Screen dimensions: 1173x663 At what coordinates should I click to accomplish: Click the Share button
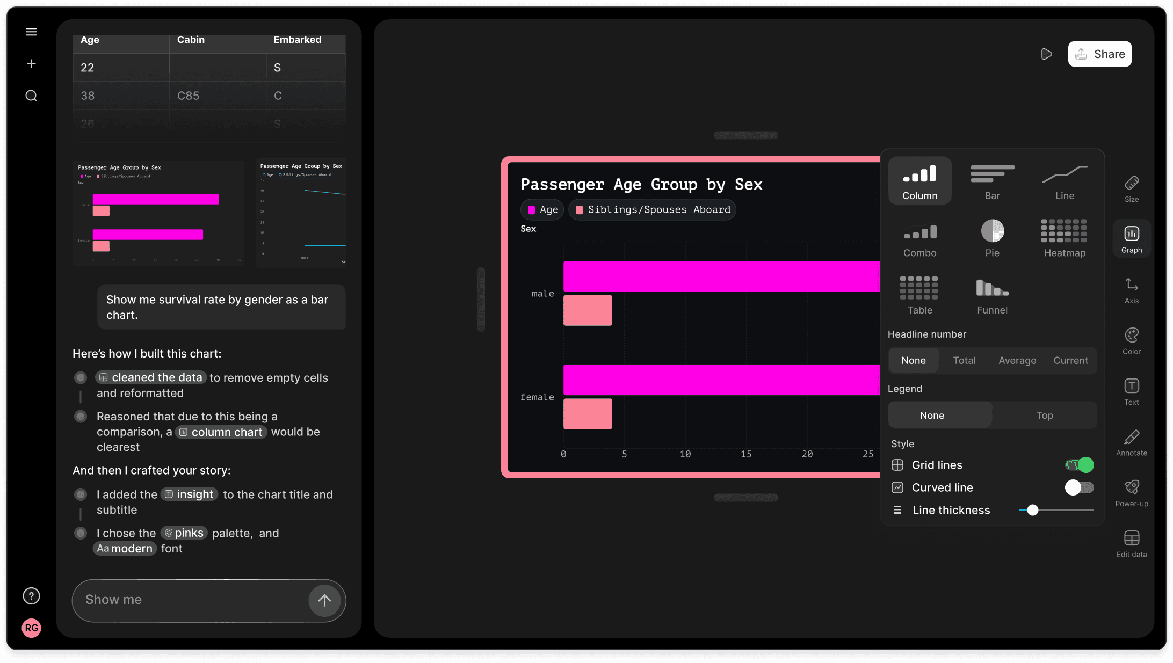click(1099, 54)
